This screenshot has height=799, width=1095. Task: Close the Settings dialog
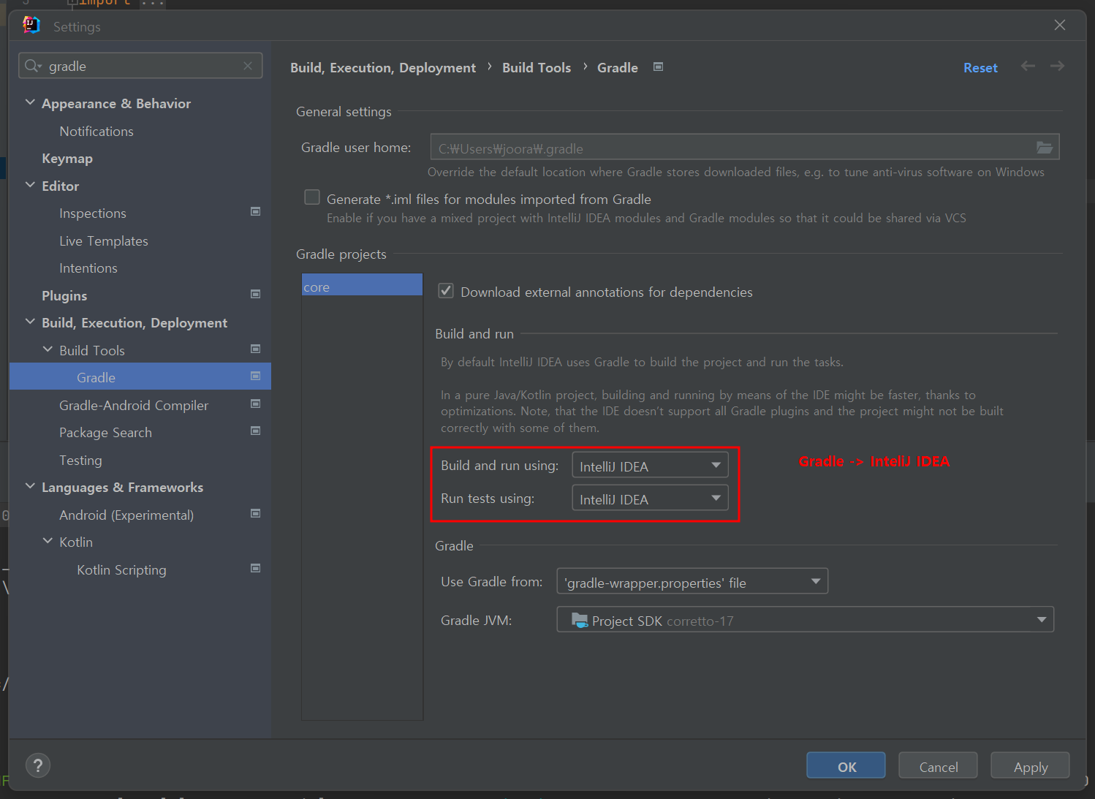coord(1060,25)
